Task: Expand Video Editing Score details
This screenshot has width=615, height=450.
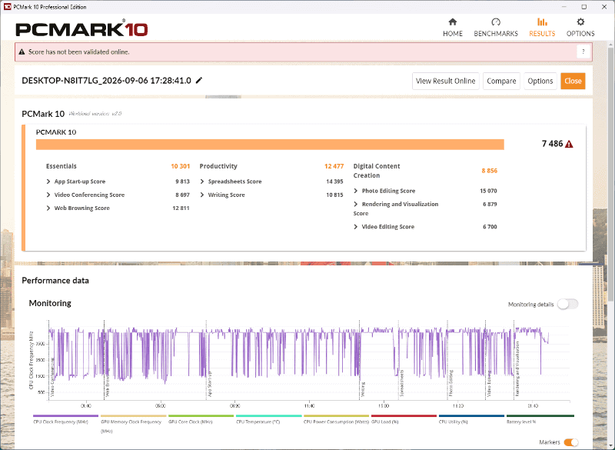Action: [356, 227]
